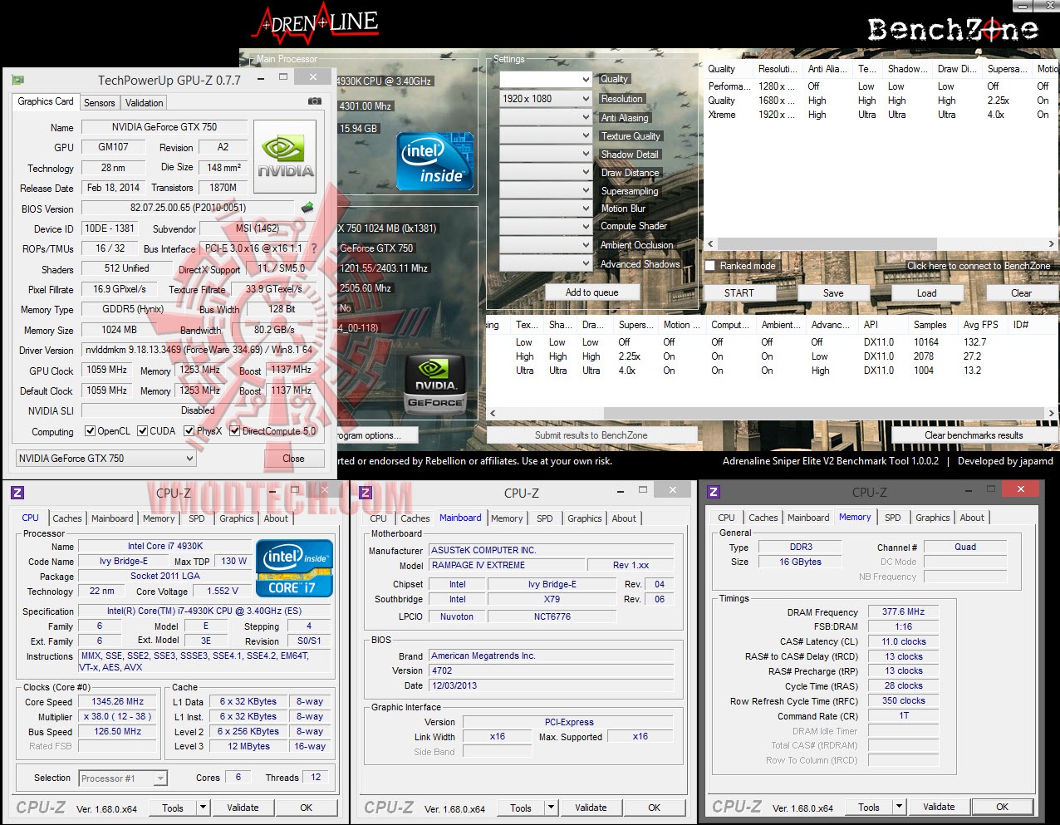Click the GPU name field NVIDIA GeForce GTX 750
1060x825 pixels.
(x=164, y=127)
